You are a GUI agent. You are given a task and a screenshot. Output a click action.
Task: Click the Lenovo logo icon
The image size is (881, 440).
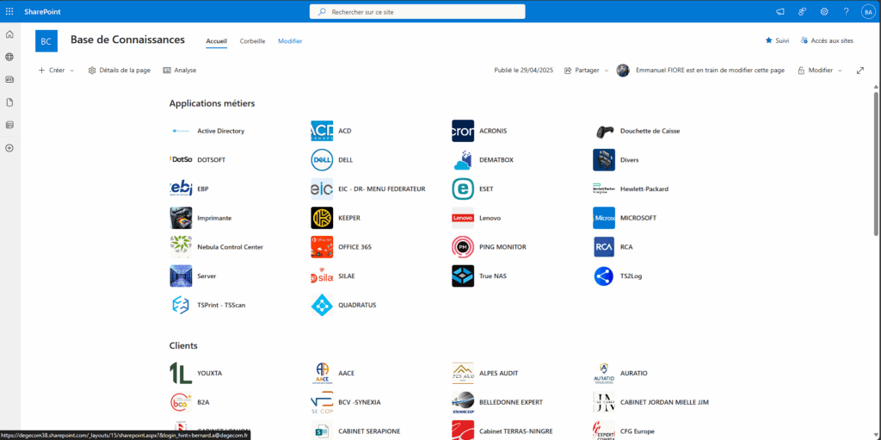tap(463, 218)
